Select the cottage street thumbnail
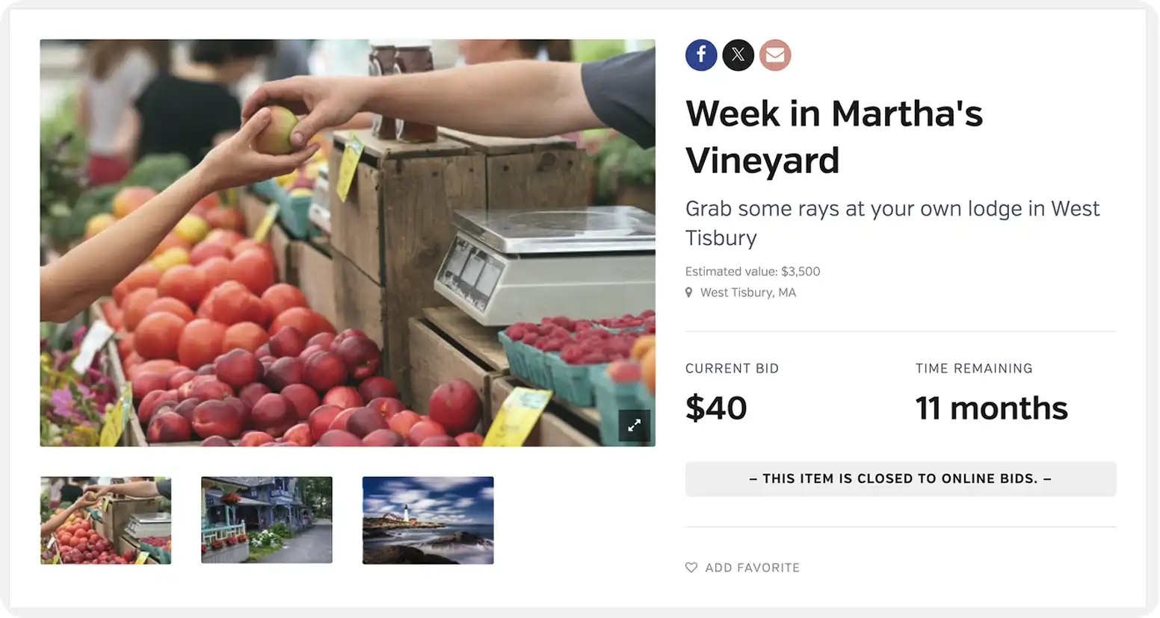The width and height of the screenshot is (1160, 618). click(267, 520)
